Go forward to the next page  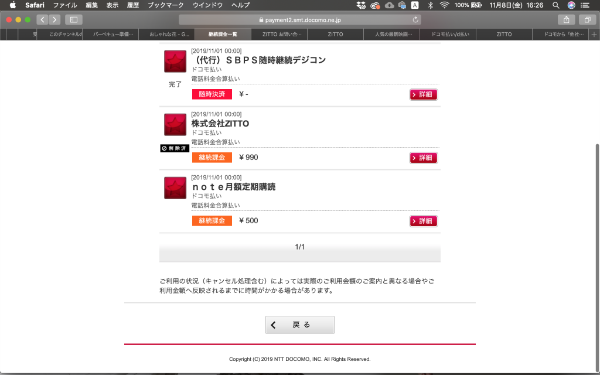click(x=54, y=19)
